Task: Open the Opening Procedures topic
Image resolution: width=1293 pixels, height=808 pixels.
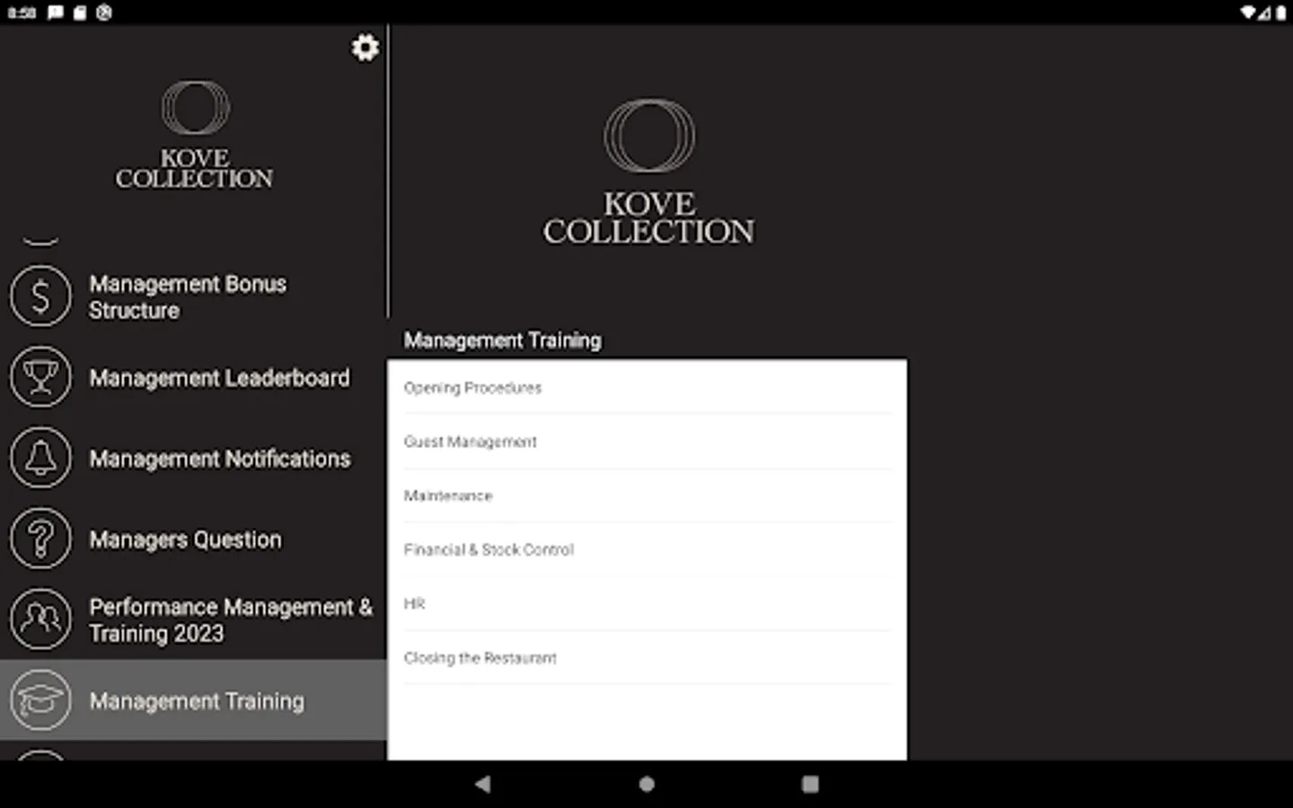Action: 647,388
